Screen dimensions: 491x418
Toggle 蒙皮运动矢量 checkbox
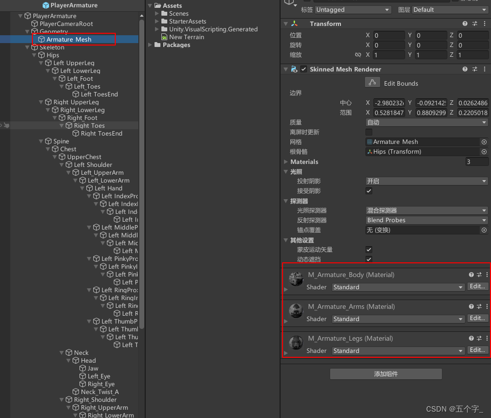click(x=369, y=249)
